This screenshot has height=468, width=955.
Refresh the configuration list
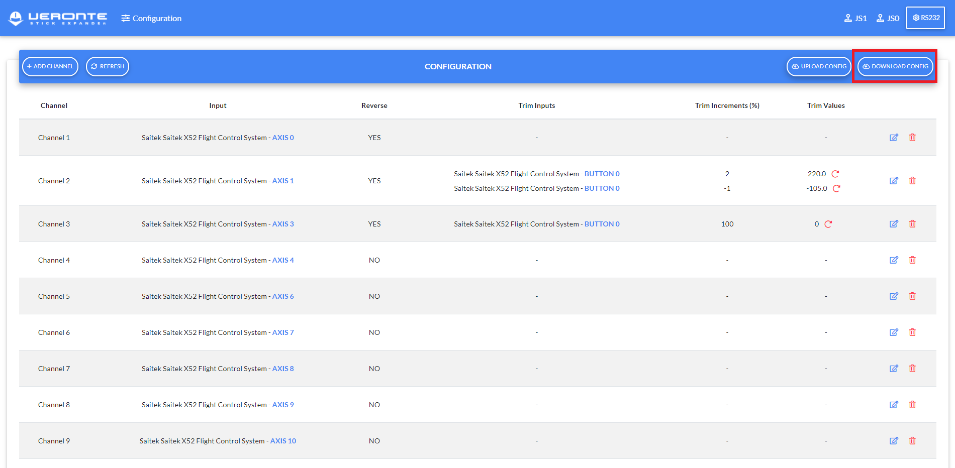pos(108,66)
